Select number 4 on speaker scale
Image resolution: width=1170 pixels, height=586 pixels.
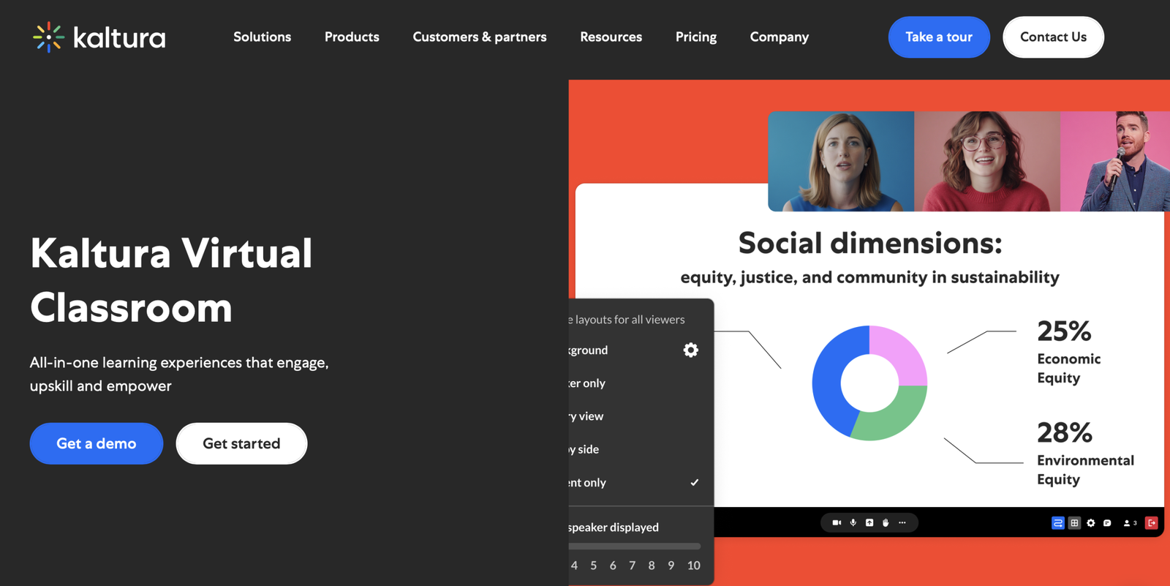tap(575, 566)
